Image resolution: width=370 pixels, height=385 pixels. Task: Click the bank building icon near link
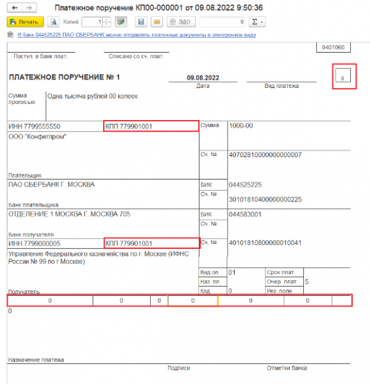pyautogui.click(x=10, y=35)
